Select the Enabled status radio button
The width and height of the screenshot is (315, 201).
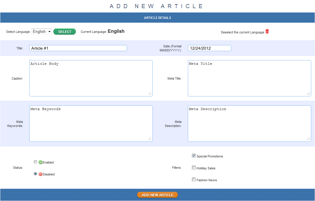click(35, 162)
